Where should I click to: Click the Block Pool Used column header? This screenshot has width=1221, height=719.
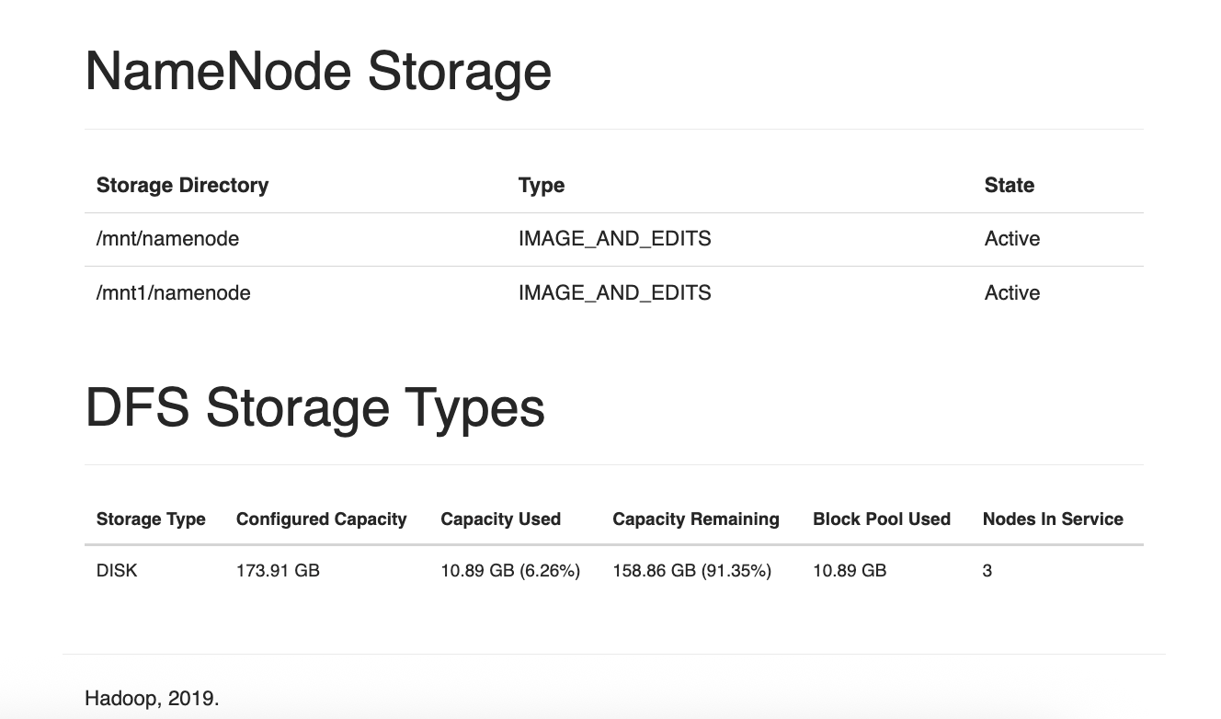[881, 519]
